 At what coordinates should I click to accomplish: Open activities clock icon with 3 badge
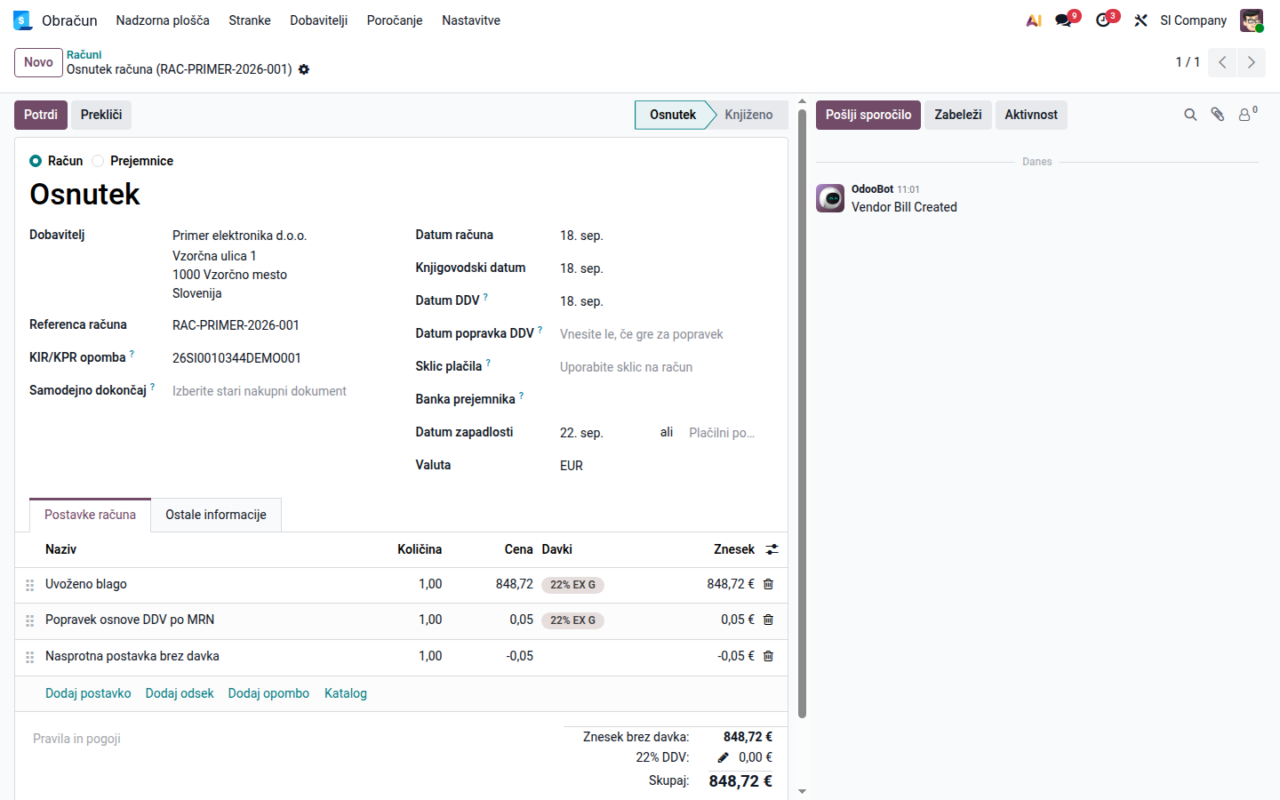1105,20
